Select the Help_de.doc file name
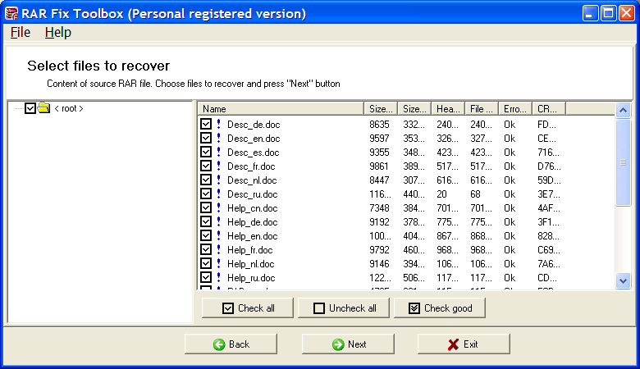 click(252, 221)
